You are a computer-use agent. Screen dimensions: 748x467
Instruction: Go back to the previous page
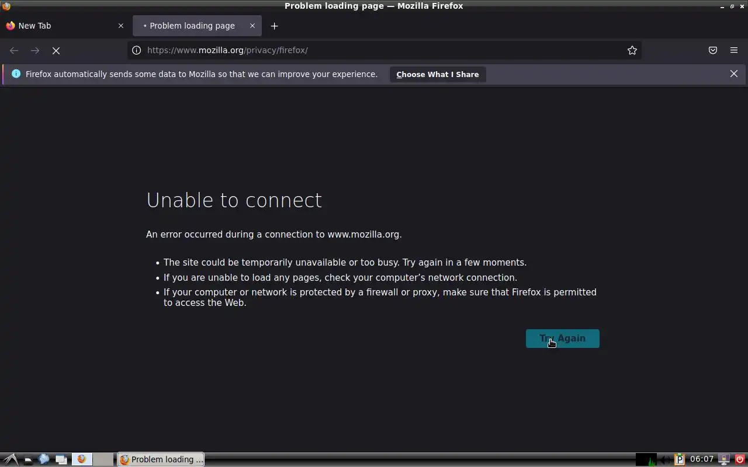pos(14,51)
